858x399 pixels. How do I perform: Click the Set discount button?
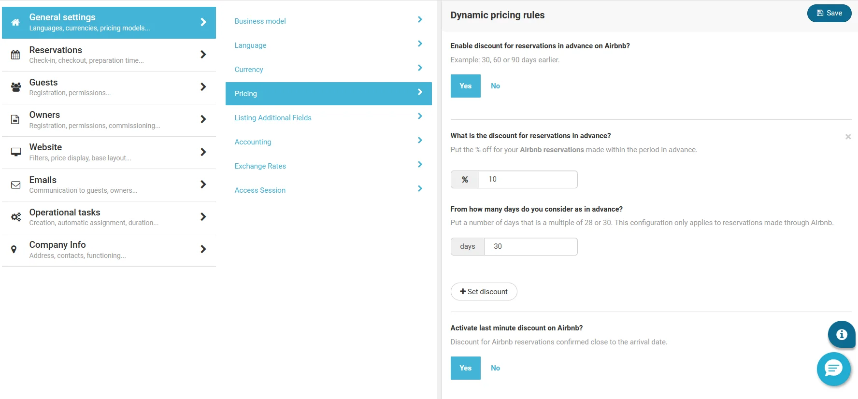tap(484, 292)
